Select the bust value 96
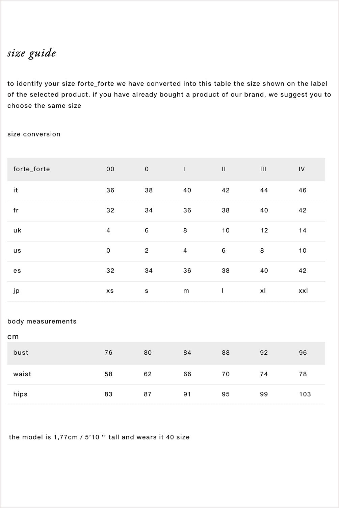 click(x=303, y=353)
